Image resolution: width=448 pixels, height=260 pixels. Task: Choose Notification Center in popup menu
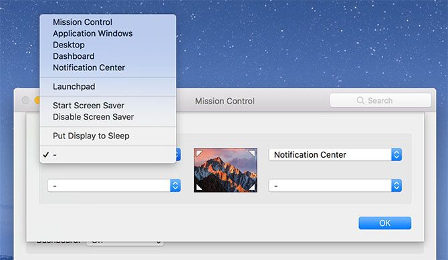tap(108, 68)
